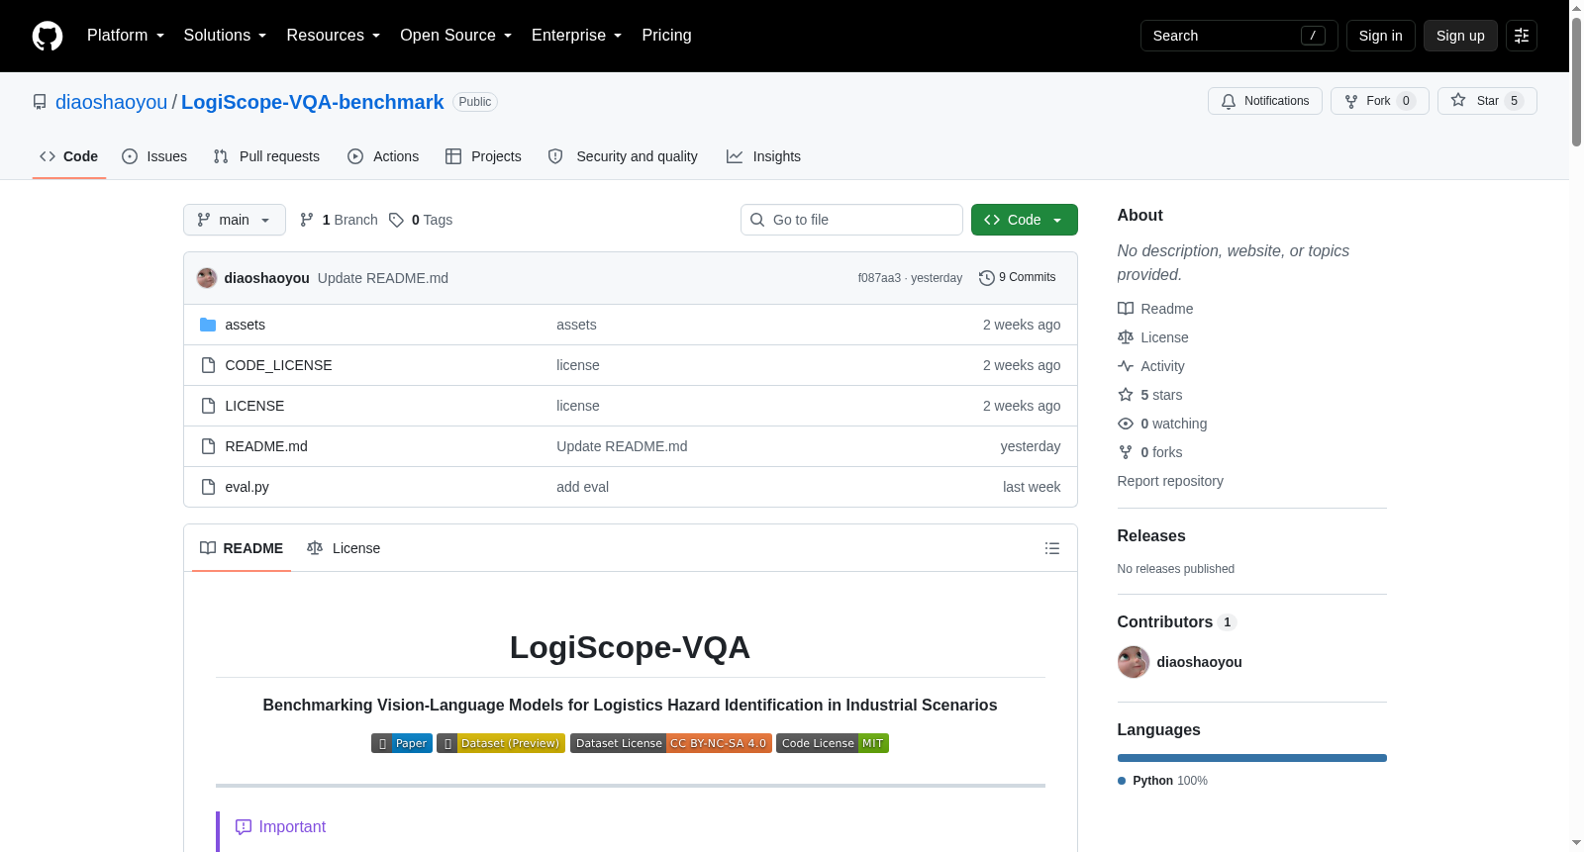The width and height of the screenshot is (1584, 852).
Task: Expand the Solutions menu
Action: coord(225,36)
